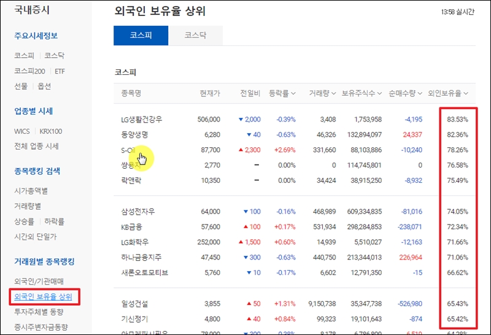This screenshot has height=335, width=491.
Task: Sort by 순매수량 column dropdown
Action: tap(406, 93)
